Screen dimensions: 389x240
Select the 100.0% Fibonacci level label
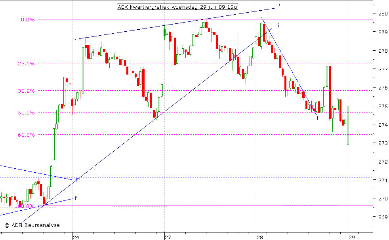coord(24,206)
